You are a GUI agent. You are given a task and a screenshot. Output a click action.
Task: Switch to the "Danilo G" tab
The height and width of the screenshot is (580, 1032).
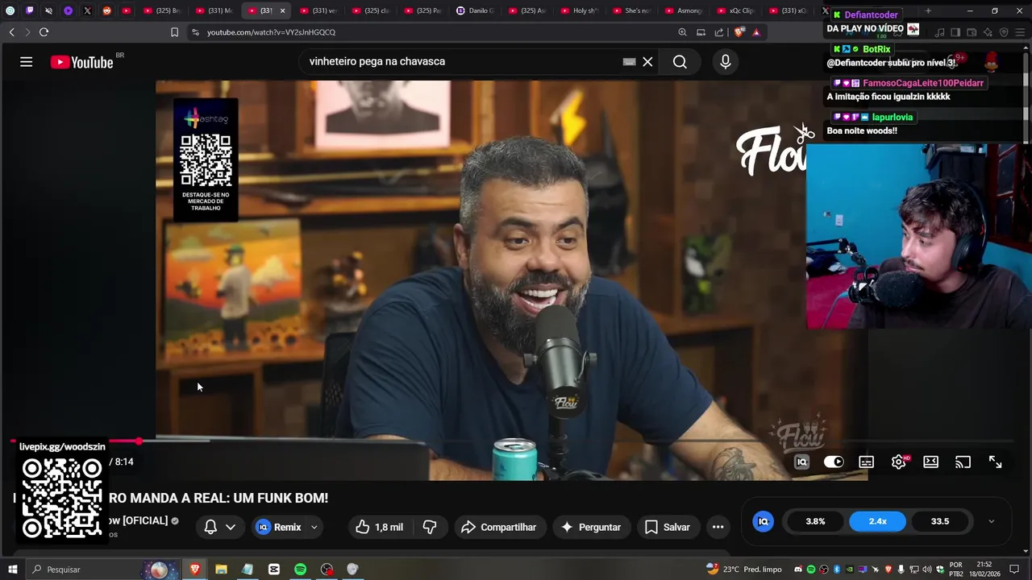click(476, 10)
